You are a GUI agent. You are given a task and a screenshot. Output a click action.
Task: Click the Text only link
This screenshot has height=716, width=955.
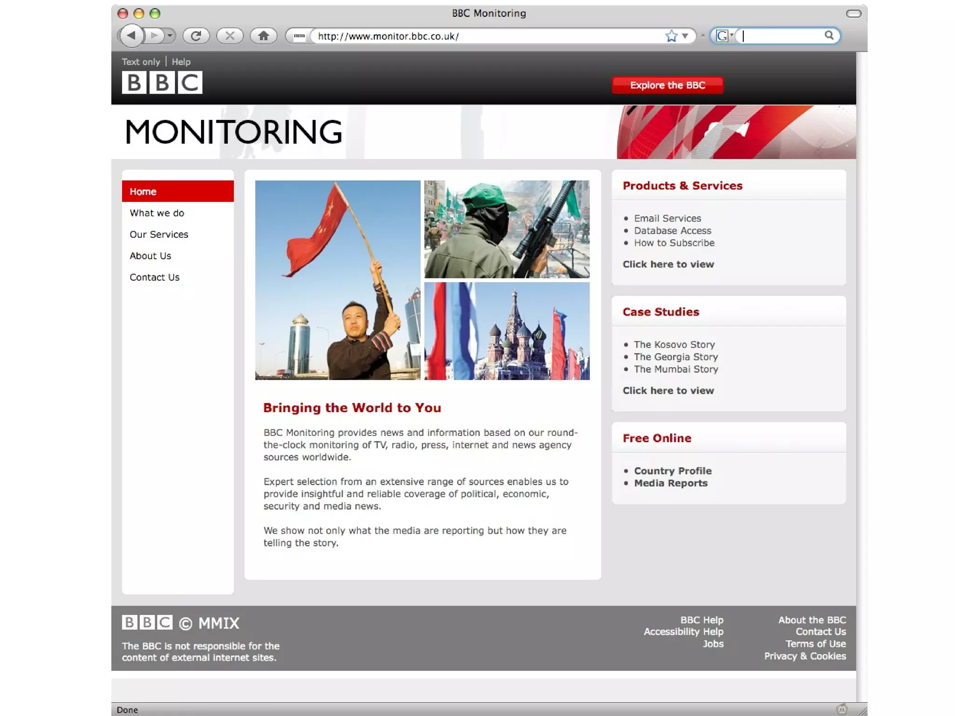[140, 62]
